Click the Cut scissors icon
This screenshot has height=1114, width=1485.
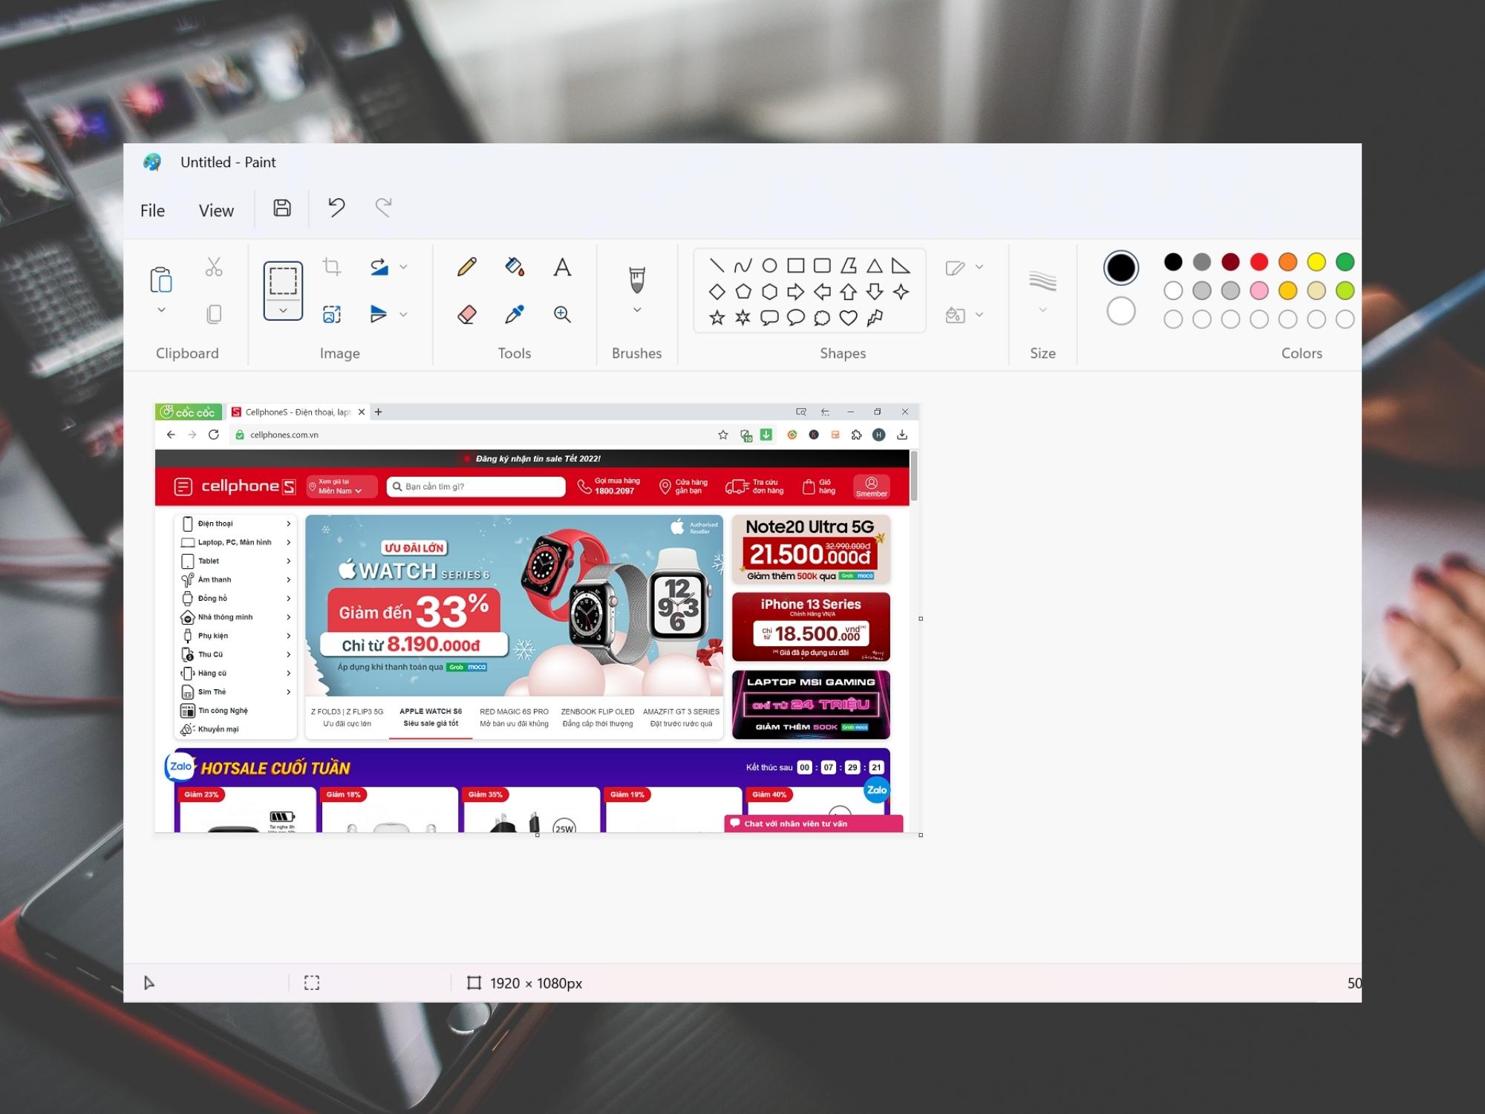tap(214, 267)
